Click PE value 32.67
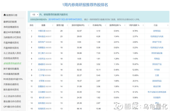The width and height of the screenshot is (170, 111). [x=79, y=31]
